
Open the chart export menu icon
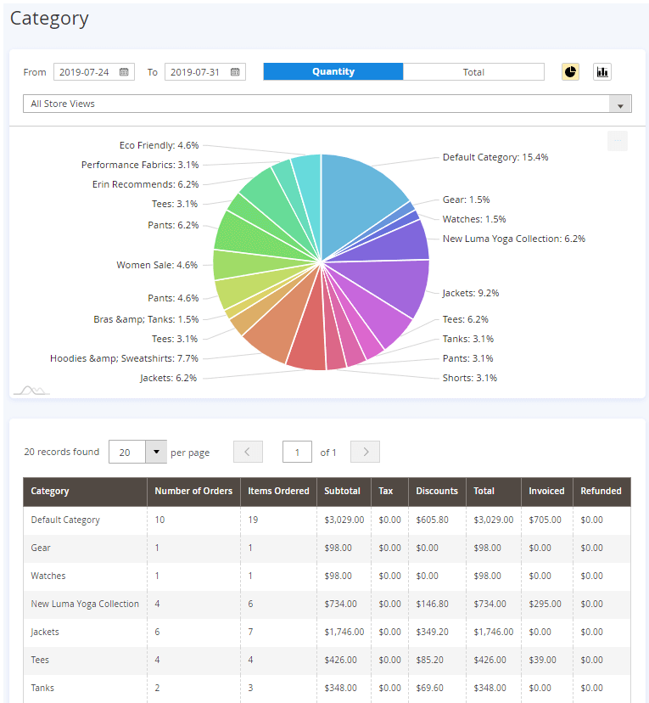pyautogui.click(x=618, y=141)
